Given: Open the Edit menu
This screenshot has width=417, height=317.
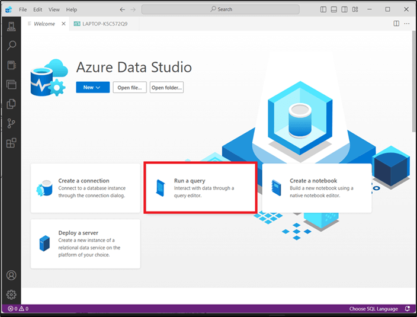Looking at the screenshot, I should pyautogui.click(x=37, y=9).
